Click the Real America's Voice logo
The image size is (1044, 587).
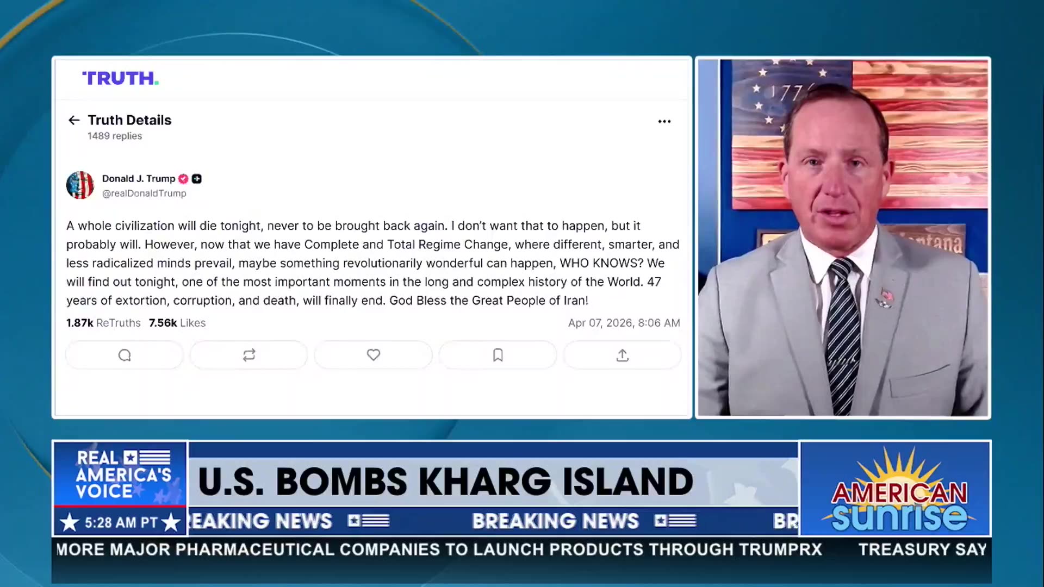tap(121, 474)
